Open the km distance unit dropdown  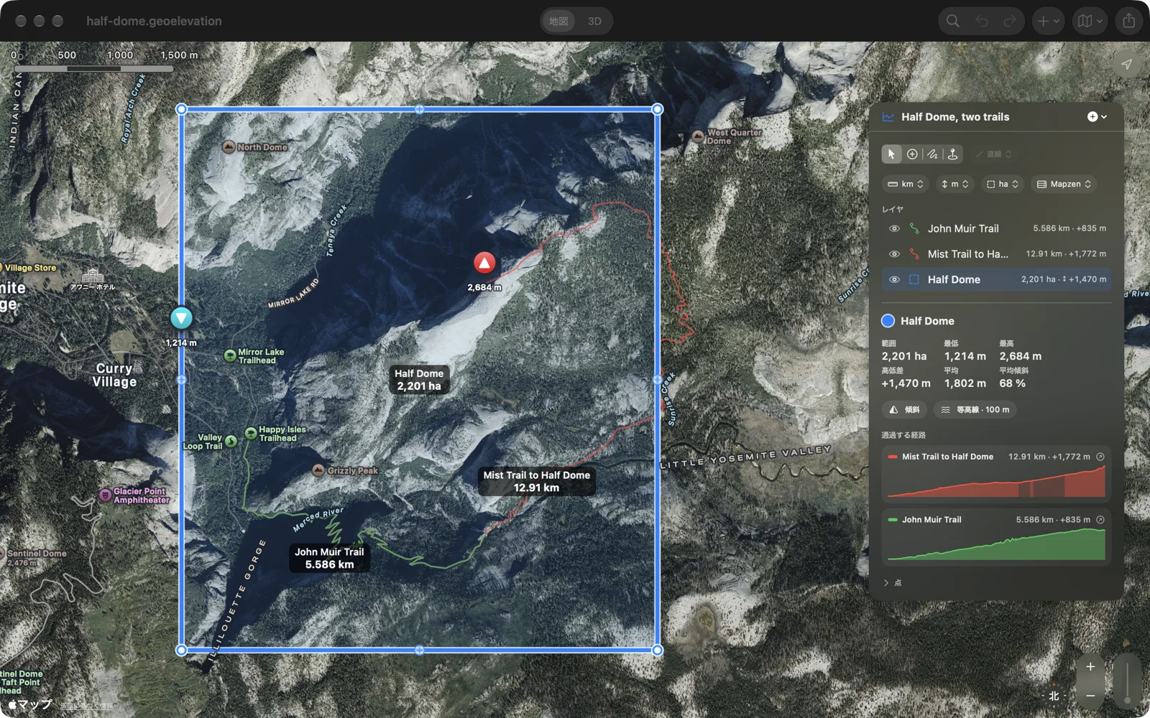click(906, 185)
